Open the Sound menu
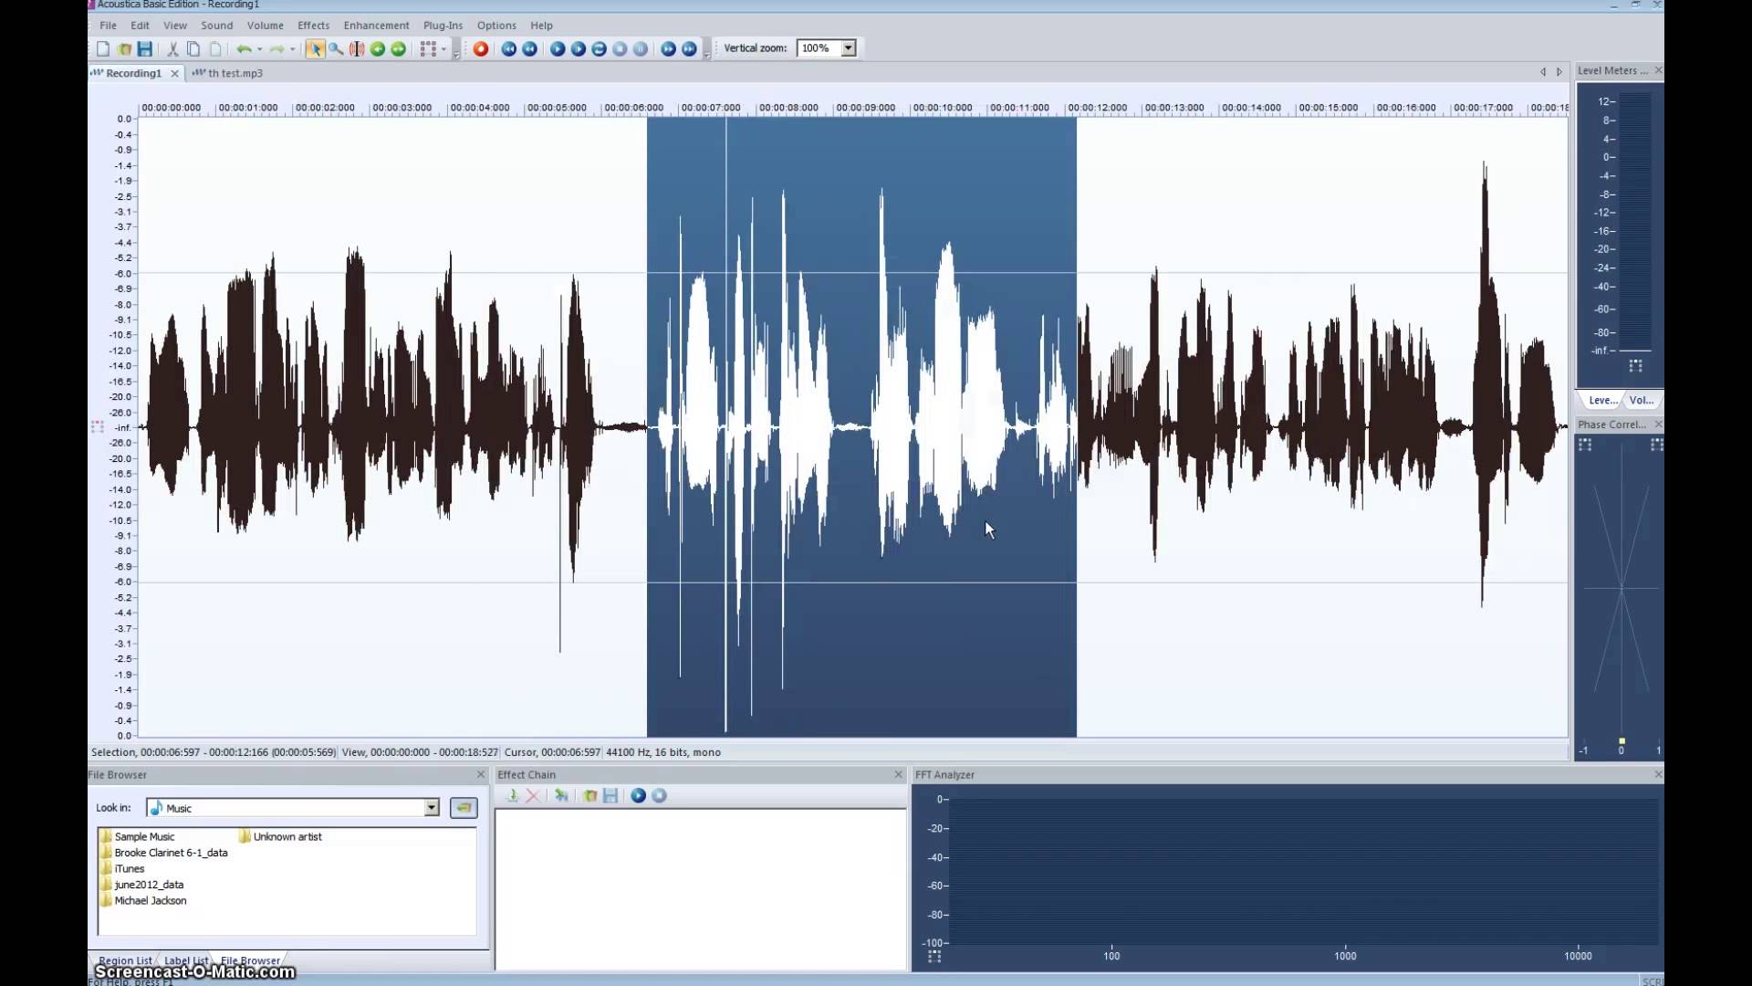 (216, 26)
